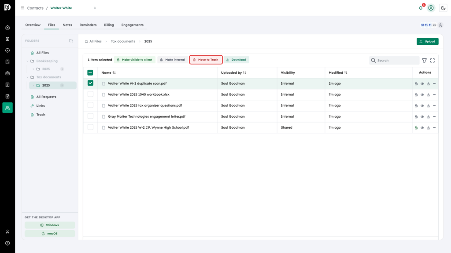Check the tax organizer questions.pdf row checkbox
Image resolution: width=451 pixels, height=253 pixels.
pyautogui.click(x=90, y=105)
